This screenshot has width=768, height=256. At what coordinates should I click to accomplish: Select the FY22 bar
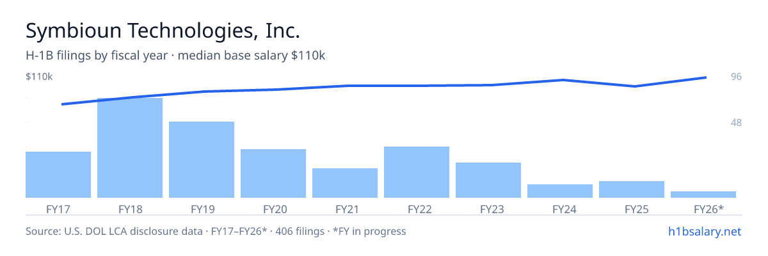[417, 172]
